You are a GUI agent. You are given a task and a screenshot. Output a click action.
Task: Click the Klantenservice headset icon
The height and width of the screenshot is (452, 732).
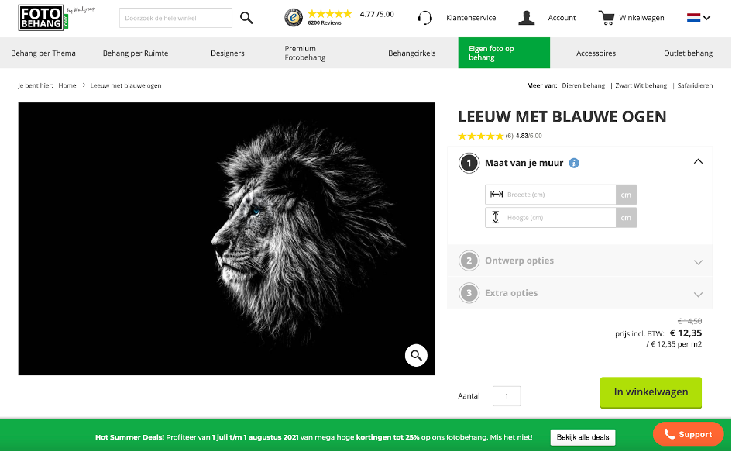424,18
